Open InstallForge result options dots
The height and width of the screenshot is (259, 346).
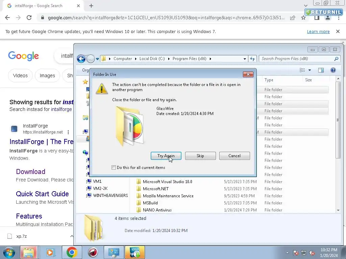pyautogui.click(x=68, y=132)
